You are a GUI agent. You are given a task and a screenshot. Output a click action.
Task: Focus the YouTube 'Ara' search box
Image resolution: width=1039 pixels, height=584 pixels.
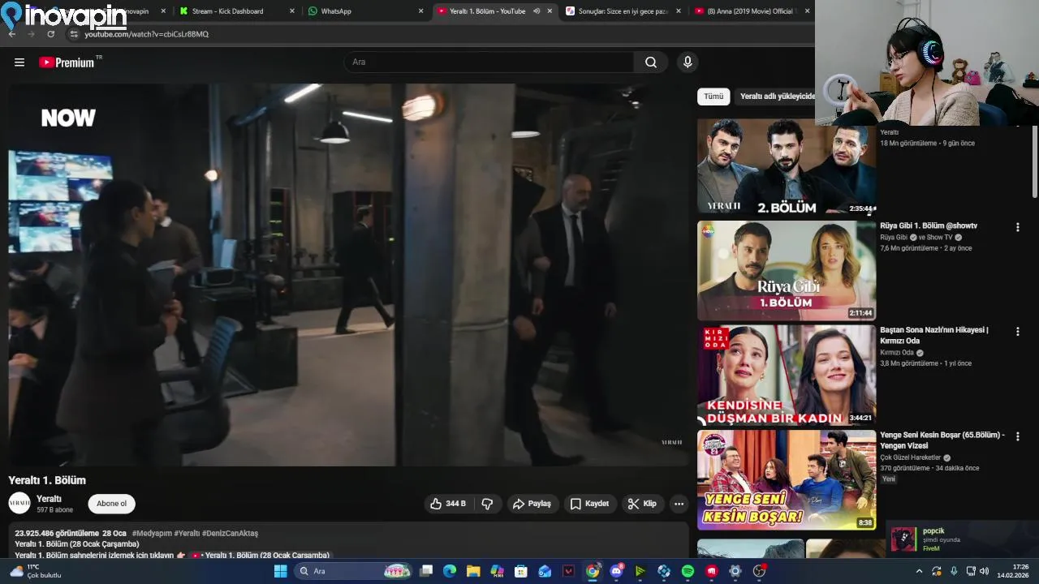(x=489, y=62)
